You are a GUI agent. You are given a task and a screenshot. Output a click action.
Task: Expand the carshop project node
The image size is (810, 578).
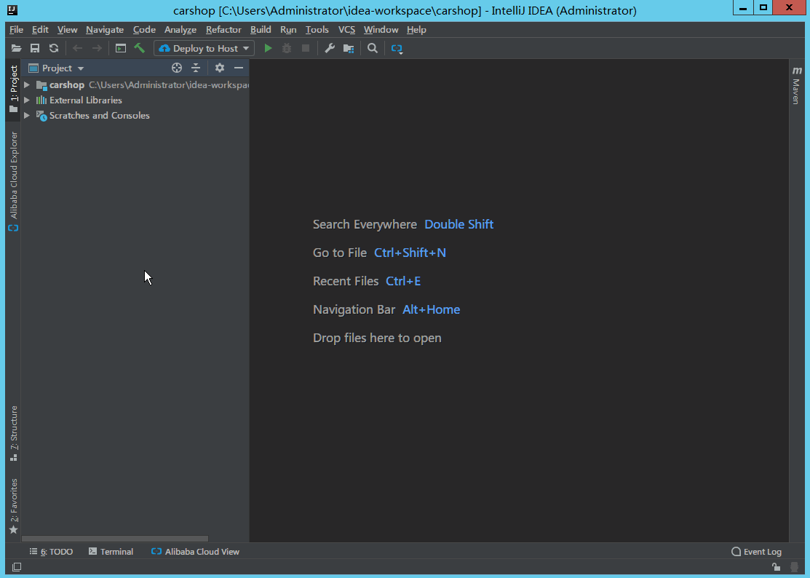pyautogui.click(x=27, y=85)
